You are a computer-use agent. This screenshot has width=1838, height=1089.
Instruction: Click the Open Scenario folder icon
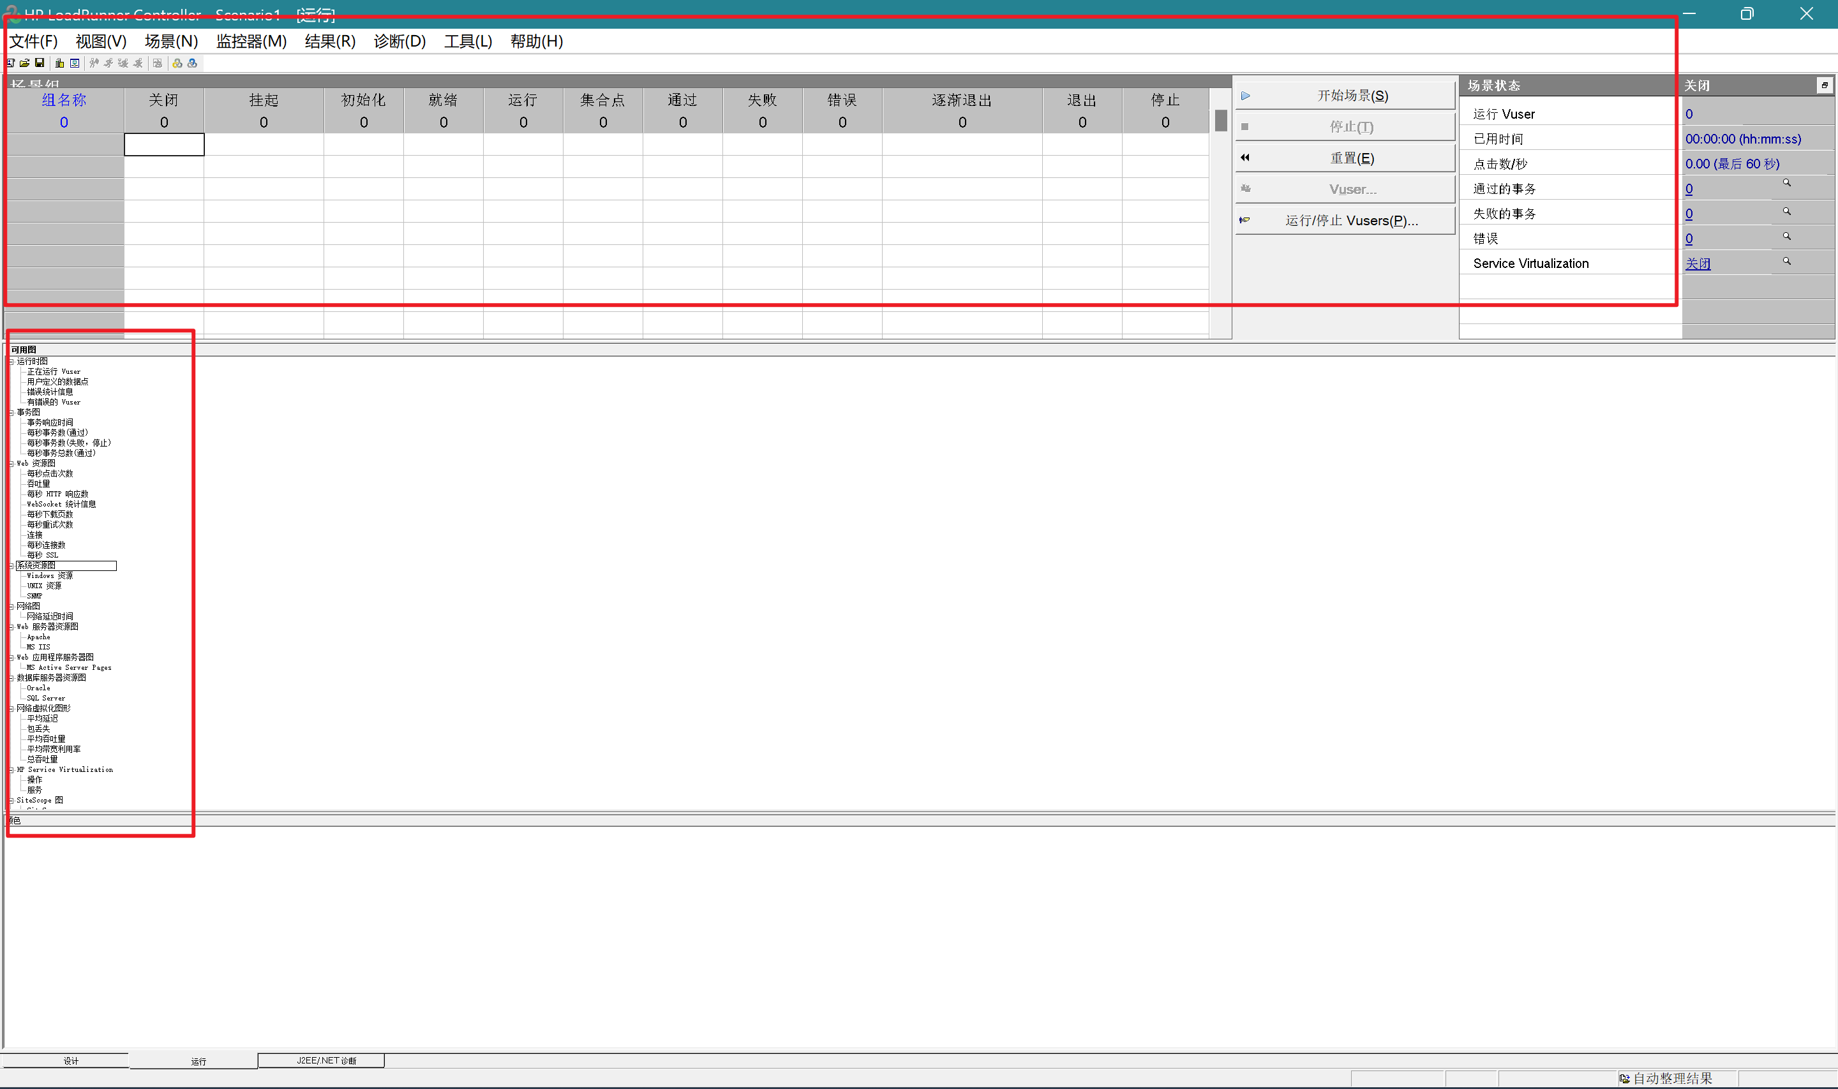pos(25,63)
